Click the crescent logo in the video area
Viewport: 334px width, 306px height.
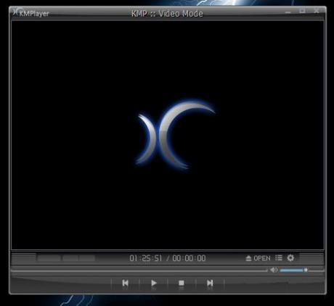175,134
